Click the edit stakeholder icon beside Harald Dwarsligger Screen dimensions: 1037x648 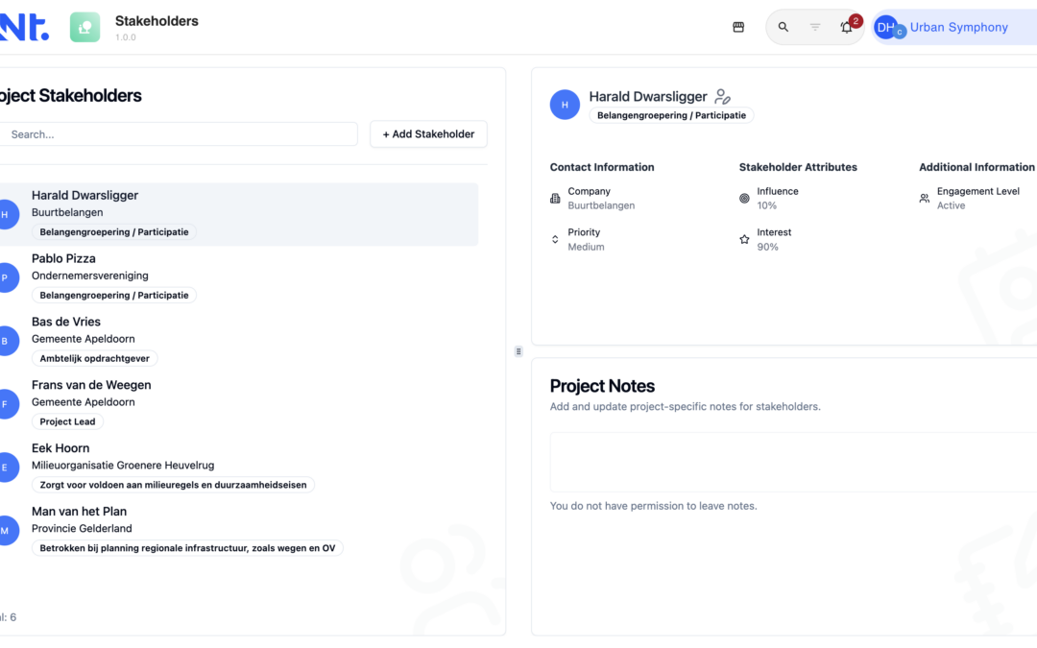tap(722, 97)
